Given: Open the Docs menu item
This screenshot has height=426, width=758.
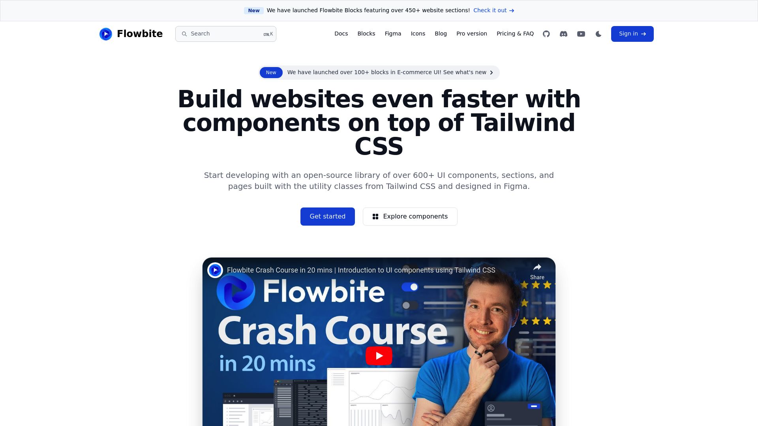Looking at the screenshot, I should click(x=341, y=34).
